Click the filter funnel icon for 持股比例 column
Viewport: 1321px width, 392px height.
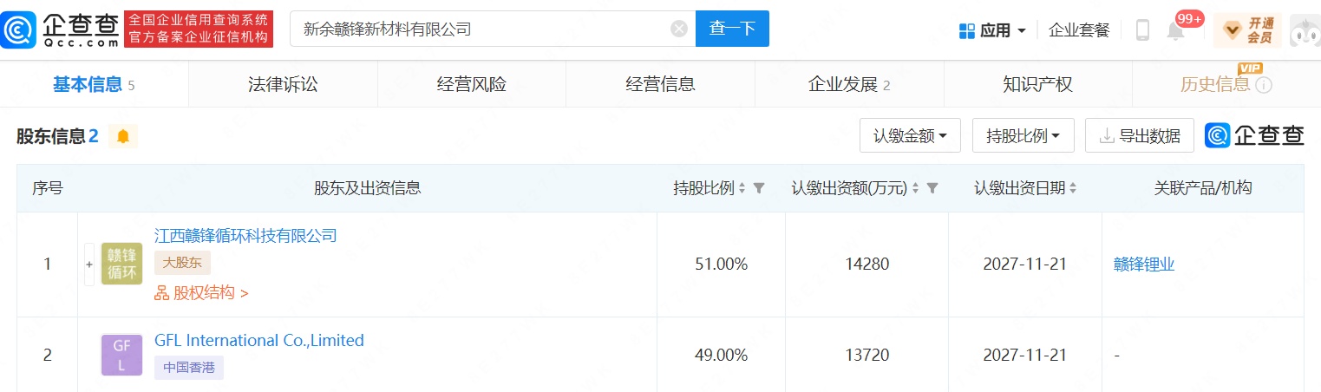pyautogui.click(x=759, y=188)
